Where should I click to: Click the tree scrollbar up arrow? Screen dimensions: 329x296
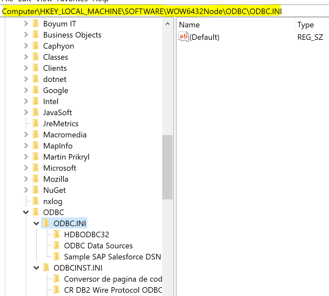[167, 24]
